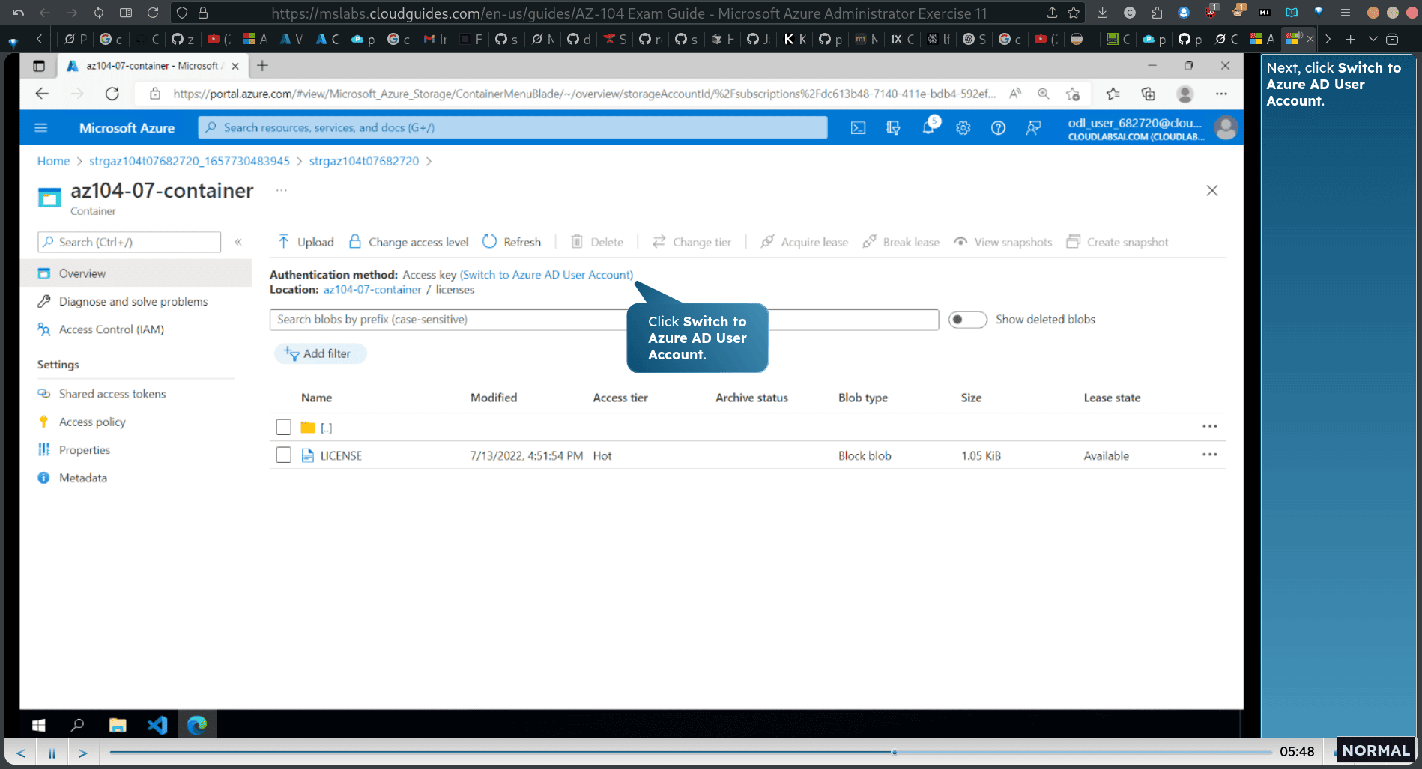Viewport: 1422px width, 769px height.
Task: Pause the guide playback
Action: pyautogui.click(x=52, y=753)
